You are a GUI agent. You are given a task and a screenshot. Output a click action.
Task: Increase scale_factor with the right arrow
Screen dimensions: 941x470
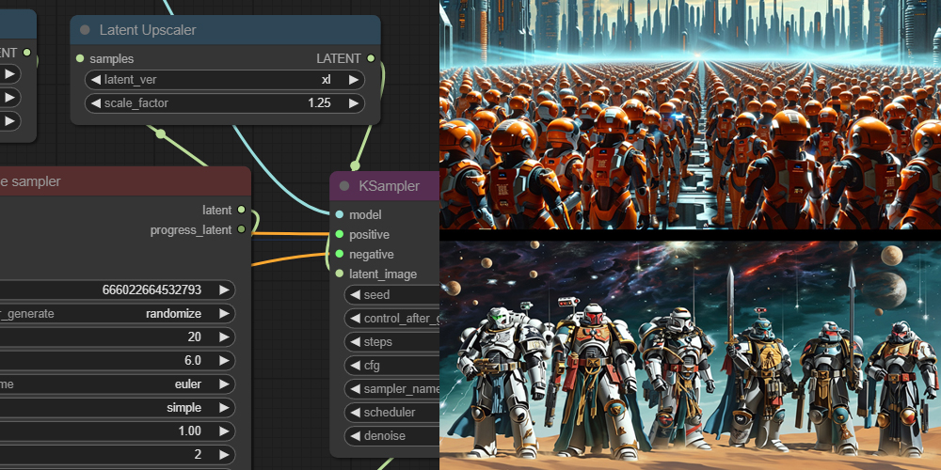[x=354, y=103]
